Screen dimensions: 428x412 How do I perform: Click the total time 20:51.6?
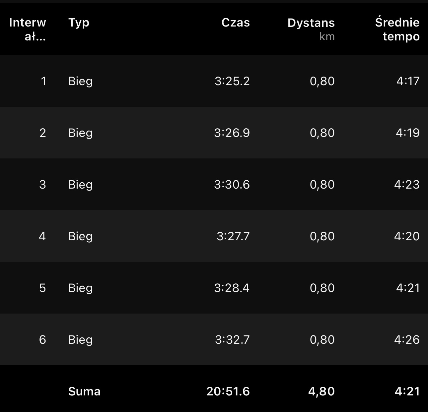(228, 391)
